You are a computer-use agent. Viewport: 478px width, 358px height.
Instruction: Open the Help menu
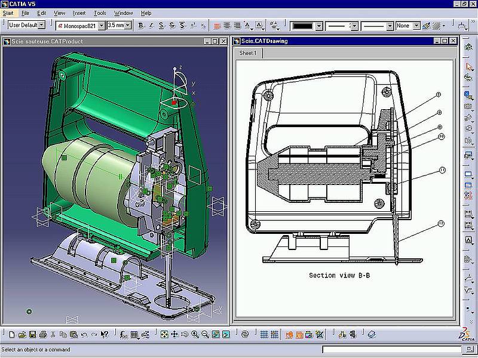(x=146, y=13)
